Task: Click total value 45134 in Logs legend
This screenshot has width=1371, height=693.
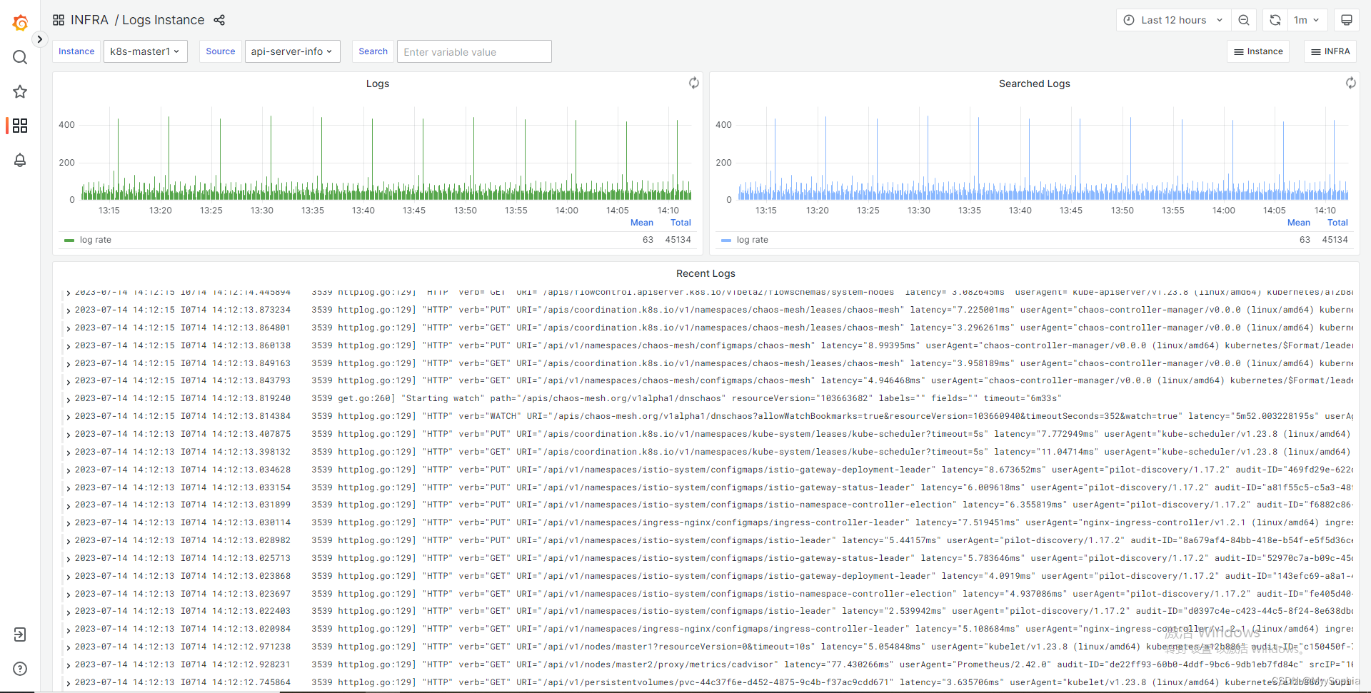Action: [x=678, y=240]
